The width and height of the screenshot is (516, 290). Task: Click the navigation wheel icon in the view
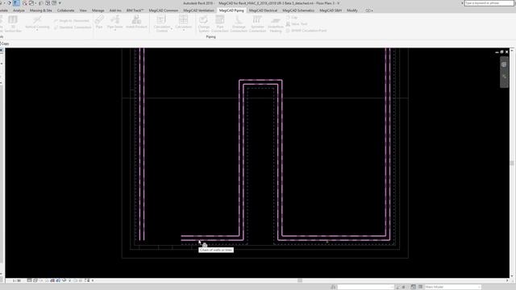tap(504, 64)
